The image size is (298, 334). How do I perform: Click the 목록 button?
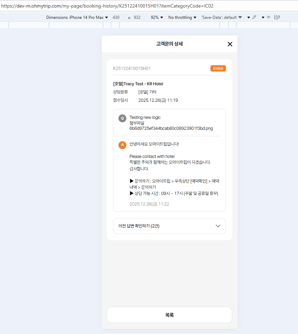coord(169,315)
